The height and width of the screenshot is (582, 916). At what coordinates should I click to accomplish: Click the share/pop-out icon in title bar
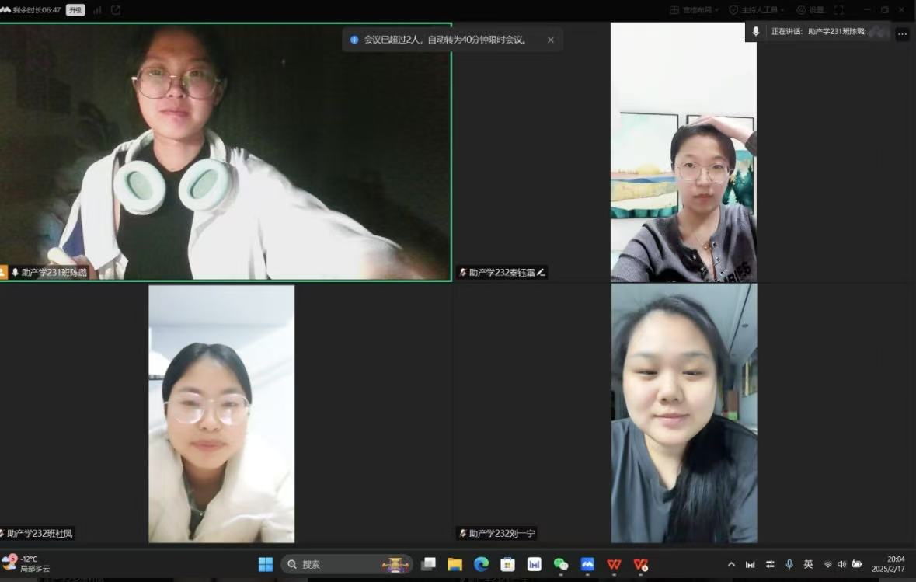[116, 10]
